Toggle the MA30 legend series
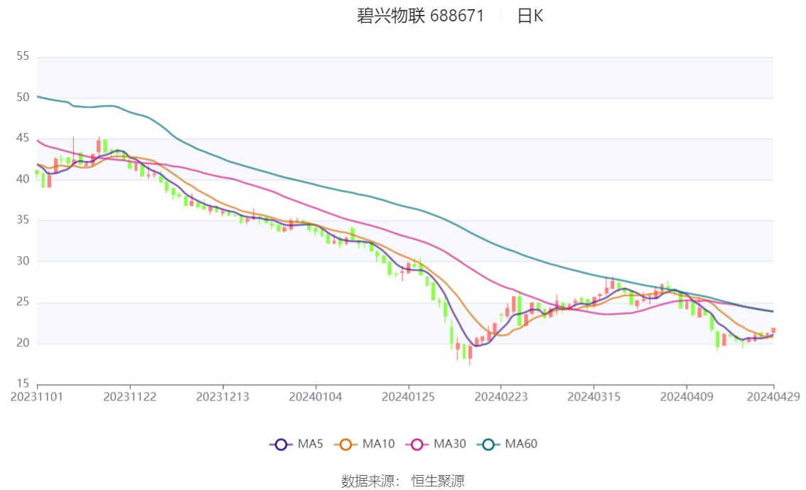 pos(436,444)
